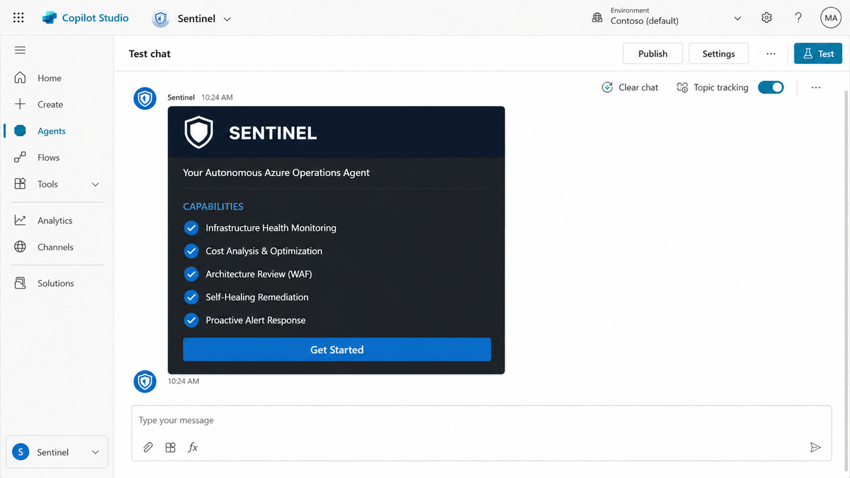Click 'Your Autonomous Azure Operations Agent' text
850x478 pixels.
276,173
